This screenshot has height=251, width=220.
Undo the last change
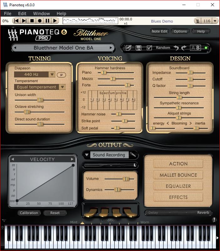pyautogui.click(x=176, y=48)
